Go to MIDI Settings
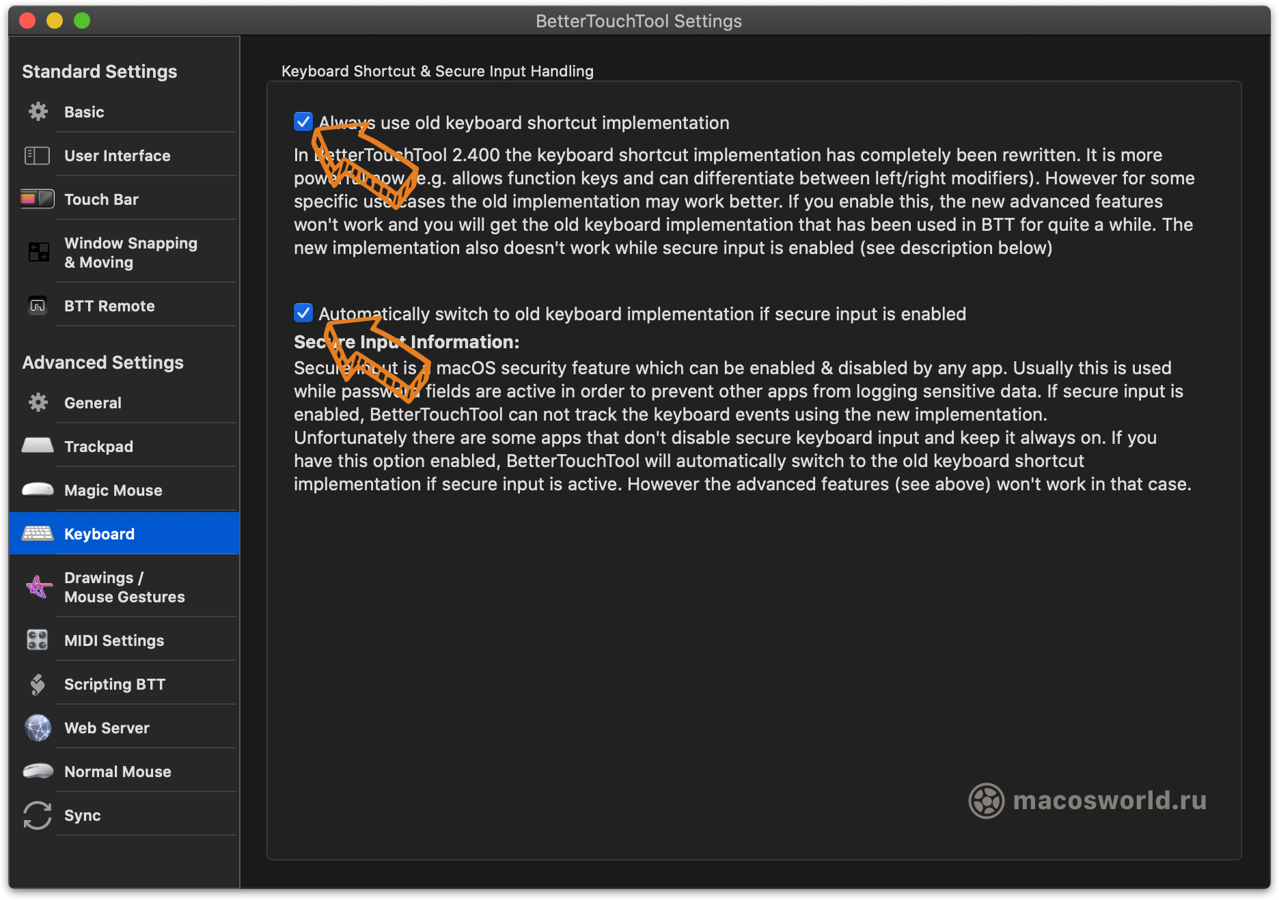 pos(124,641)
